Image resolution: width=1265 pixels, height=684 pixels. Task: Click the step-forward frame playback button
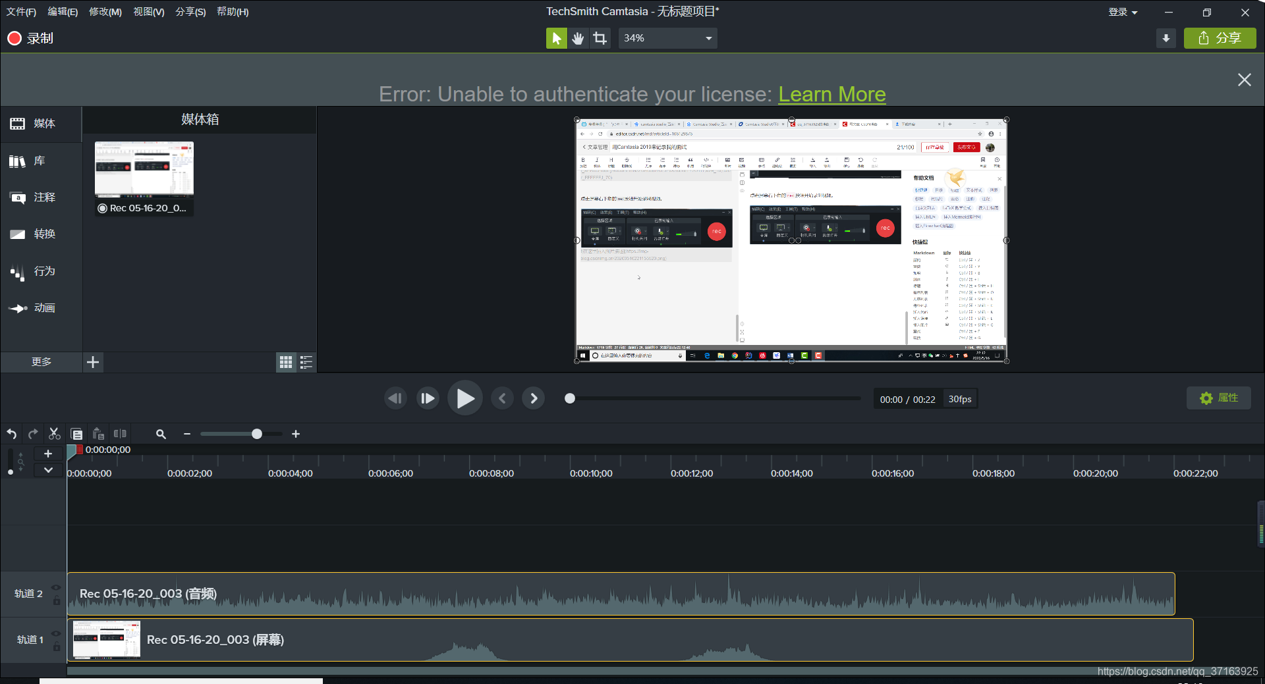(x=428, y=398)
